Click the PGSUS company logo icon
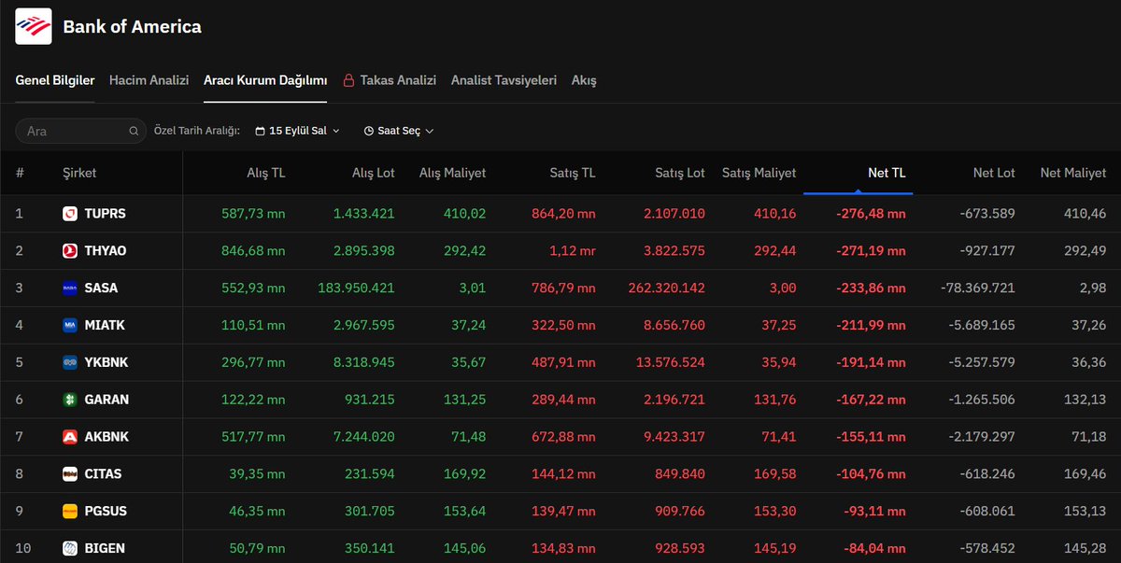 [70, 511]
